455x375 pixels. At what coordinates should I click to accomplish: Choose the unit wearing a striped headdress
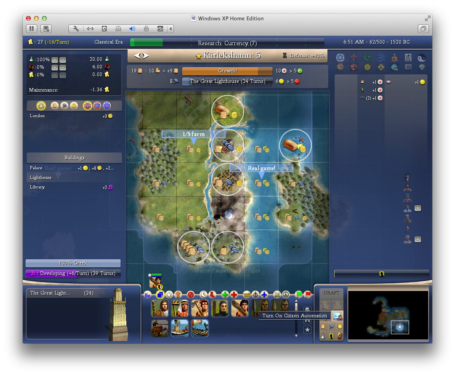tap(180, 308)
